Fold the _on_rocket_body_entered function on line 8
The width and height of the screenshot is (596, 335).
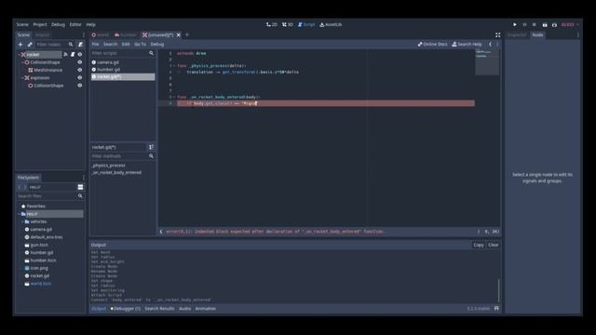tap(174, 97)
